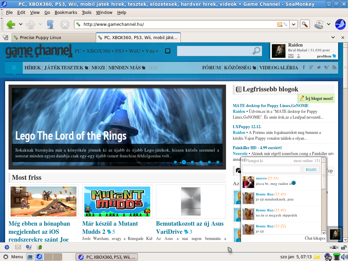Click the Stop loading icon

point(65,24)
